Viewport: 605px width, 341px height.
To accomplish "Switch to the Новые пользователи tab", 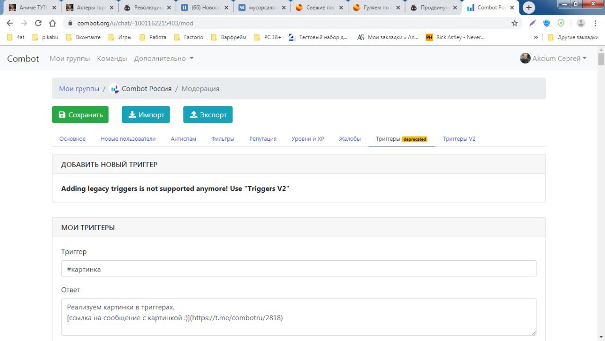I will point(128,139).
